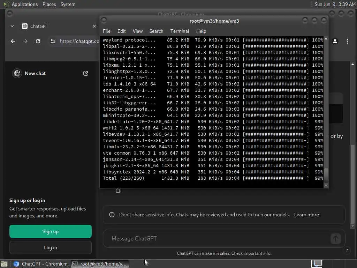Click the show desktop icon in taskbar
The image size is (357, 268).
(4, 264)
